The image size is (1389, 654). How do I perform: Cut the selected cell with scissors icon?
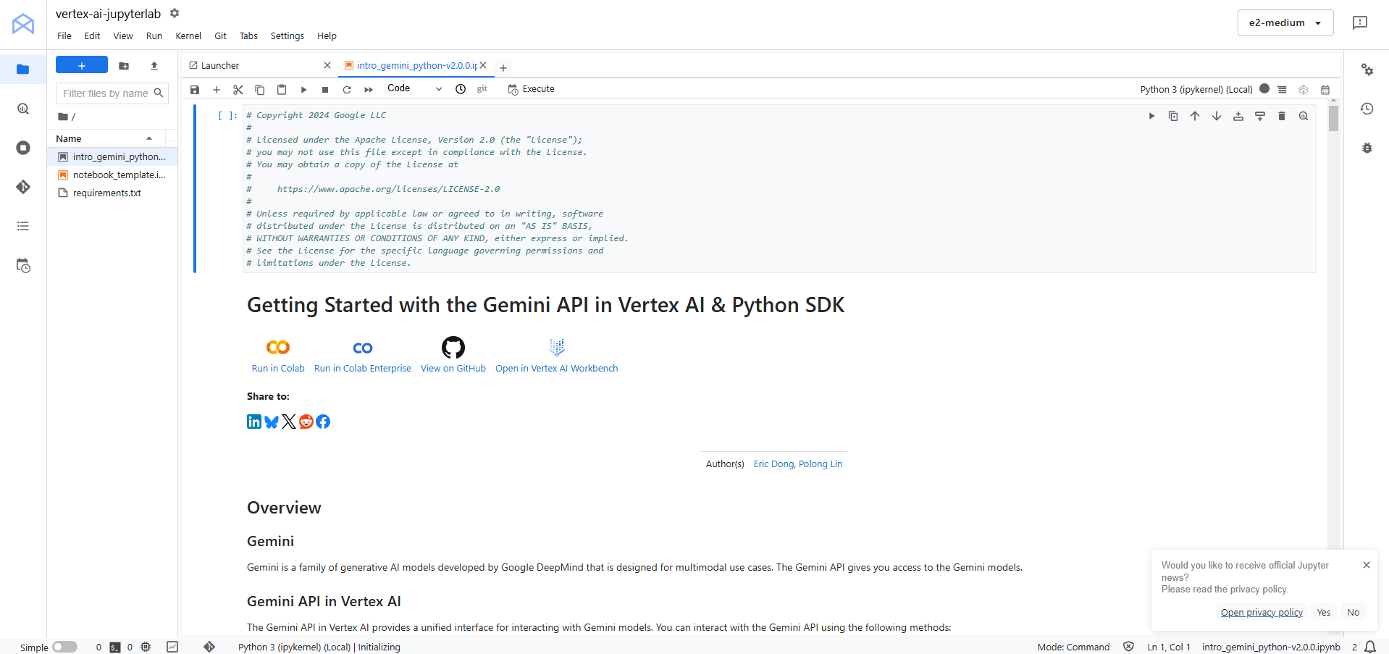coord(238,90)
